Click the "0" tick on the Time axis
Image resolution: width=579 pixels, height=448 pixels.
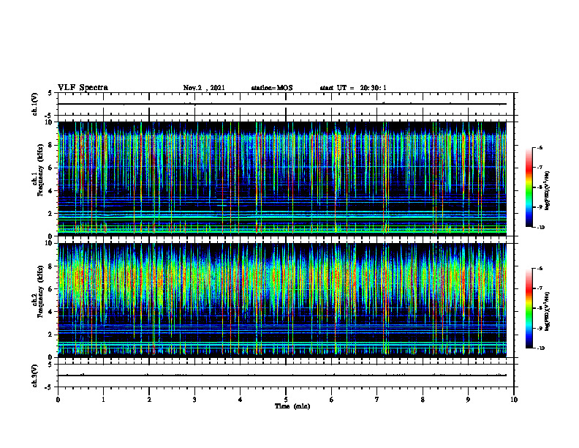click(58, 400)
